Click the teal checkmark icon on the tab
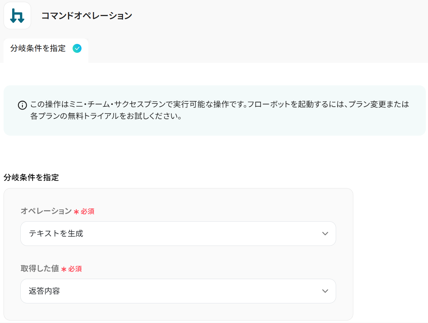 77,49
